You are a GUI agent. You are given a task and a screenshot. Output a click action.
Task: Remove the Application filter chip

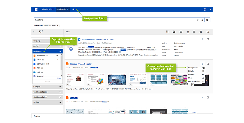(x=58, y=26)
